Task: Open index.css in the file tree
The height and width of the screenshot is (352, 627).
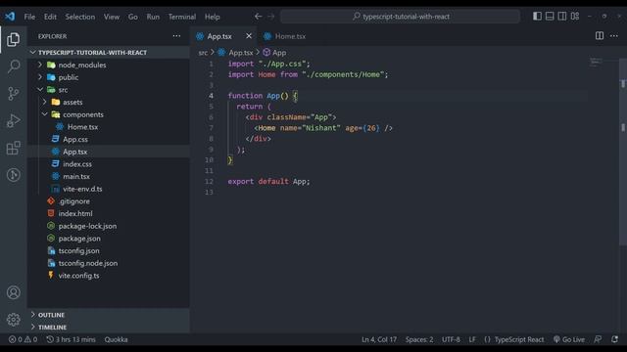Action: click(x=108, y=163)
